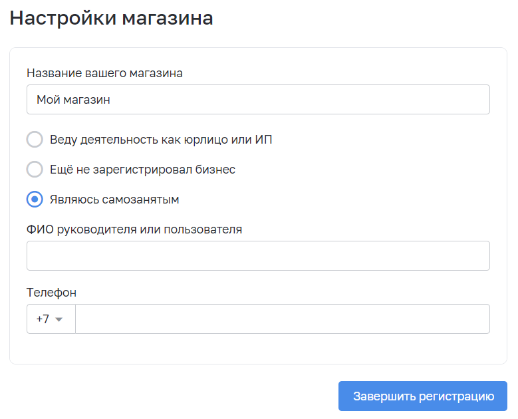The image size is (518, 419).
Task: Choose the Ещё не зарегистрировал бизнес radio
Action: 35,170
